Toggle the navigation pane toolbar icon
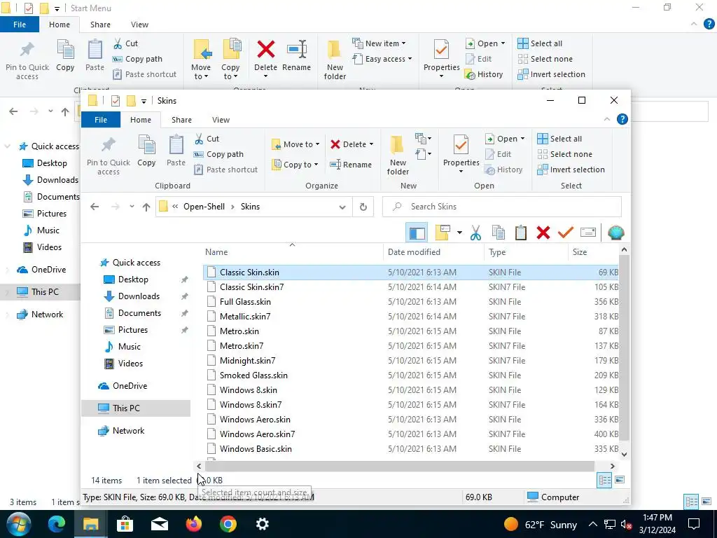Screen dimensions: 717x538 [x=417, y=233]
